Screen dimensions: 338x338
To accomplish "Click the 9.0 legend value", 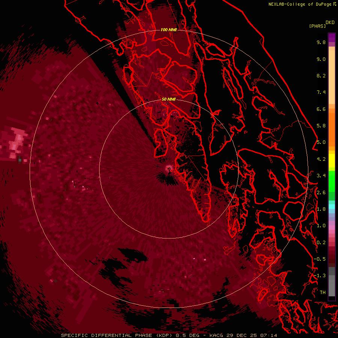I will coord(321,59).
